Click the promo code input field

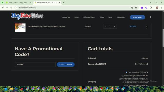35,65
